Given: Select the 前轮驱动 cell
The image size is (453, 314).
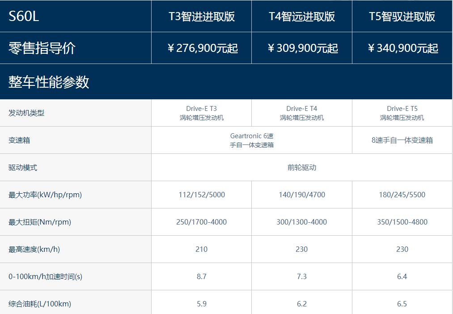Looking at the screenshot, I should 302,168.
